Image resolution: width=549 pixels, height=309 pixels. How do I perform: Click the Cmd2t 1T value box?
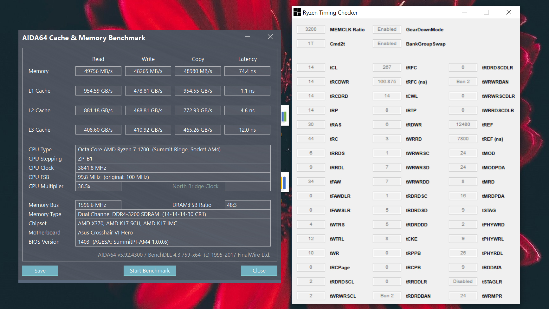click(x=311, y=43)
